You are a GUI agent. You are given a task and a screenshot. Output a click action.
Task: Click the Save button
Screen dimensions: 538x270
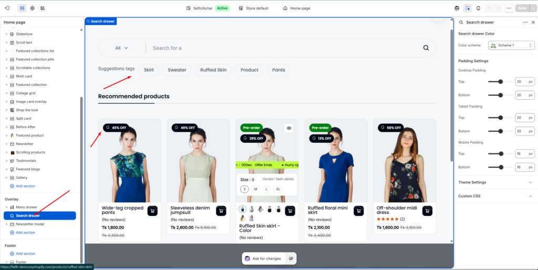point(522,8)
